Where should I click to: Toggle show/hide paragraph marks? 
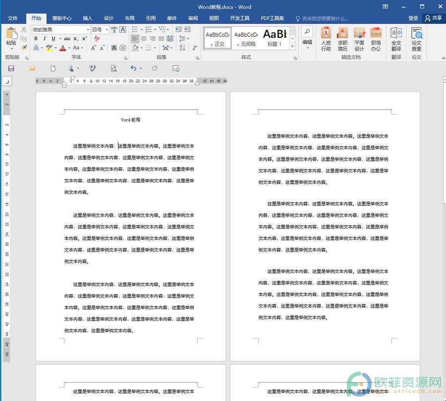(x=195, y=48)
